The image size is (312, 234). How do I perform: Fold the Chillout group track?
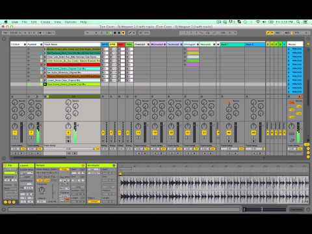(x=25, y=44)
